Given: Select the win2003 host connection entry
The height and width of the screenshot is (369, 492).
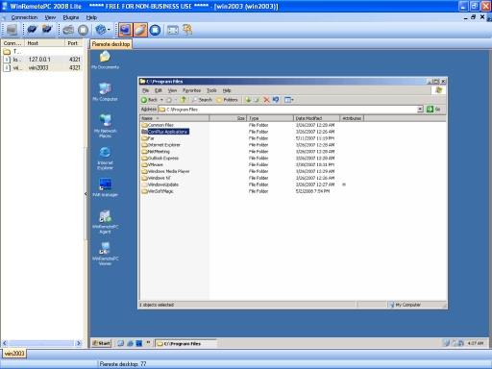Looking at the screenshot, I should click(42, 68).
